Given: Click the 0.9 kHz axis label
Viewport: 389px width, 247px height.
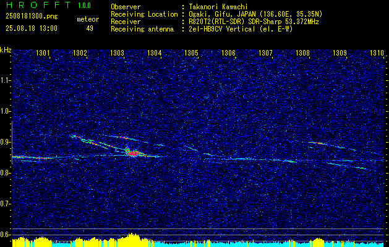Looking at the screenshot, I should [x=5, y=142].
